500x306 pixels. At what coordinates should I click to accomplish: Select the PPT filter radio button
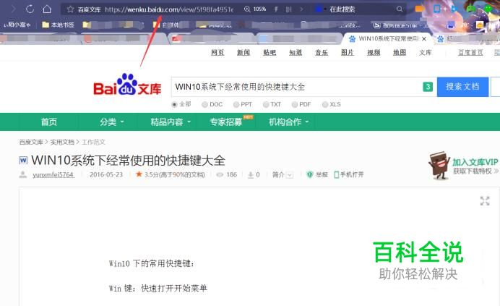point(236,104)
